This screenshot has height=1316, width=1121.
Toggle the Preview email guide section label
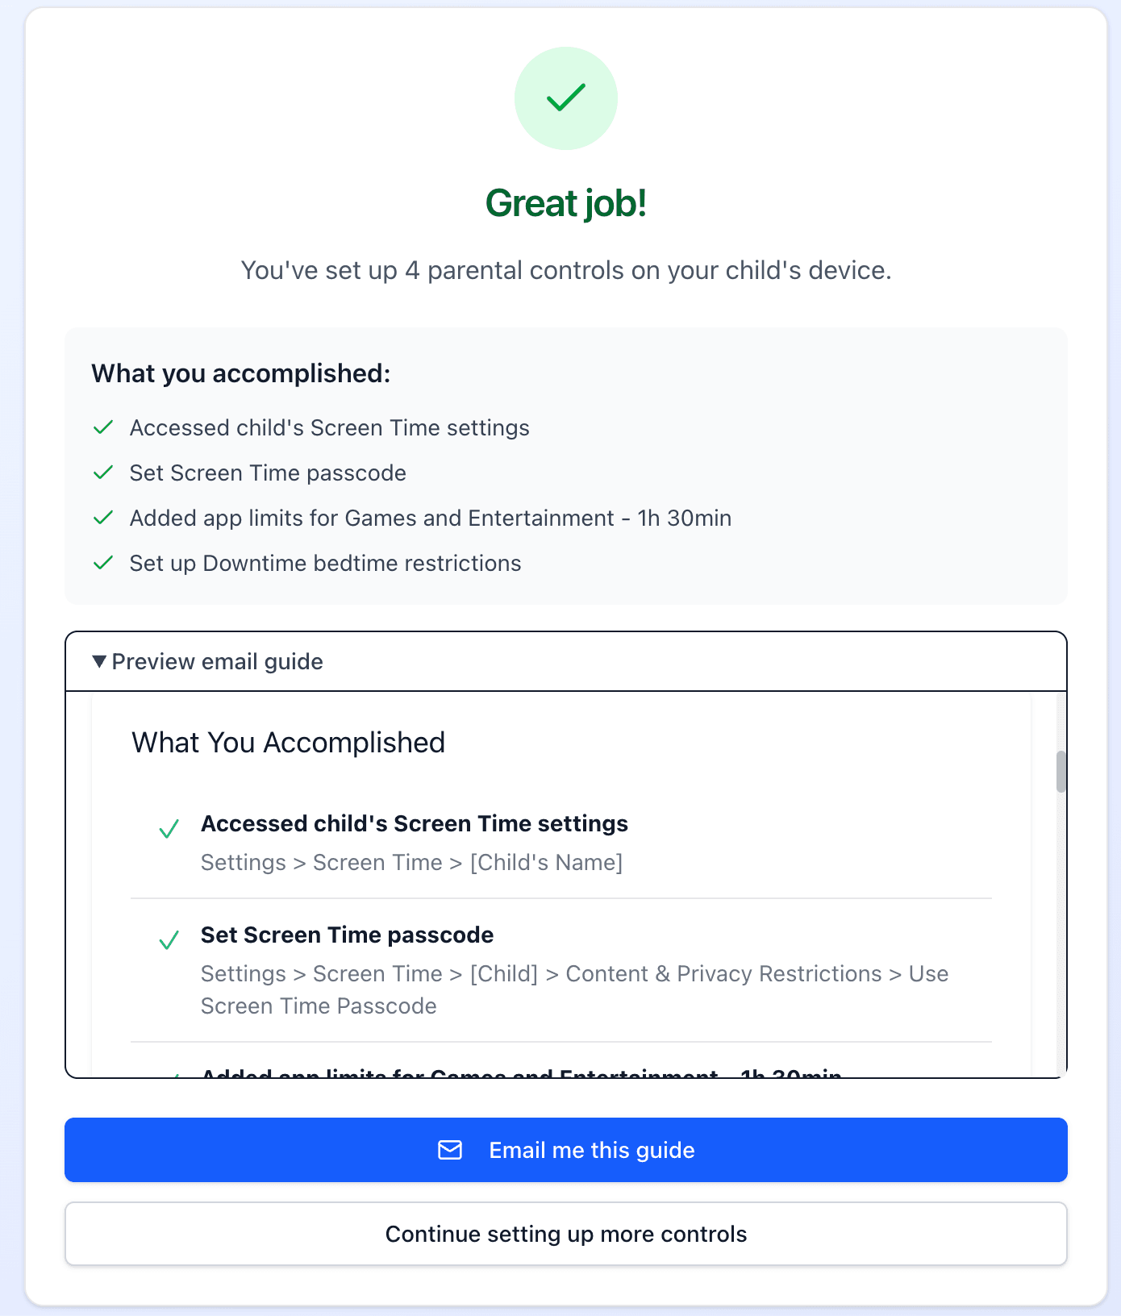(x=217, y=661)
